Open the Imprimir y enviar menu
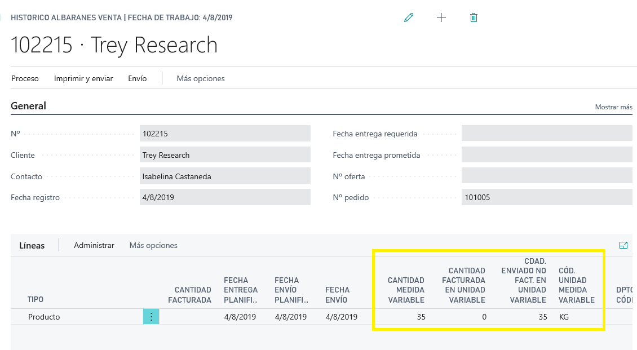The height and width of the screenshot is (350, 637). pyautogui.click(x=83, y=78)
